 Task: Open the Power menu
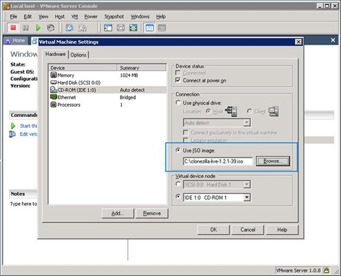(91, 17)
